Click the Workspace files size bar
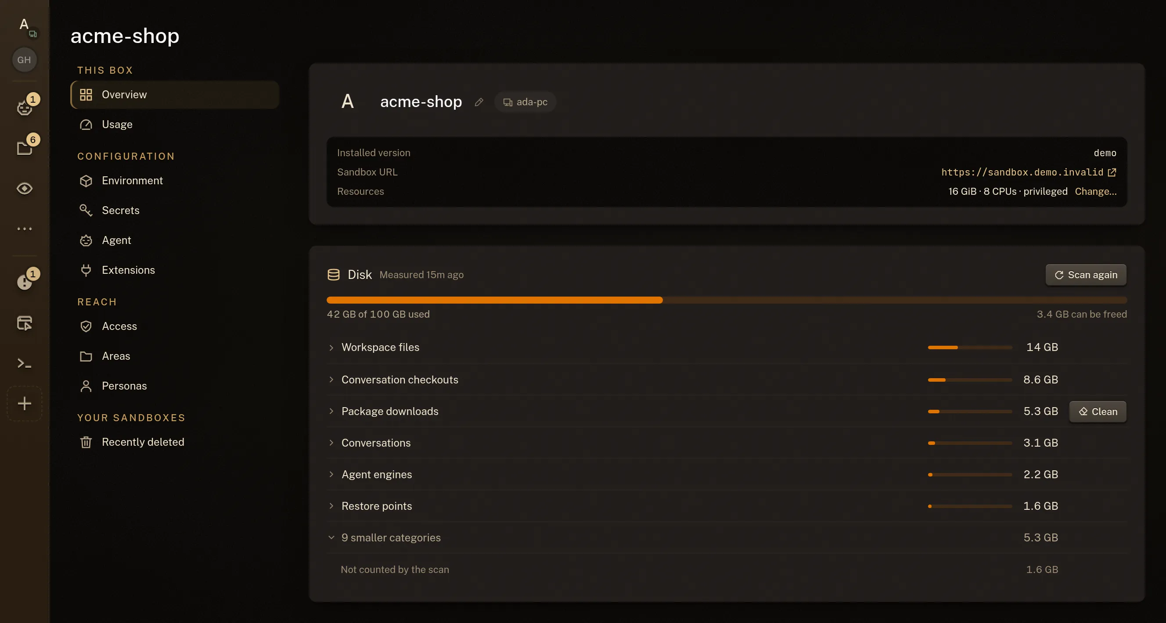Screen dimensions: 1166x623 (970, 347)
